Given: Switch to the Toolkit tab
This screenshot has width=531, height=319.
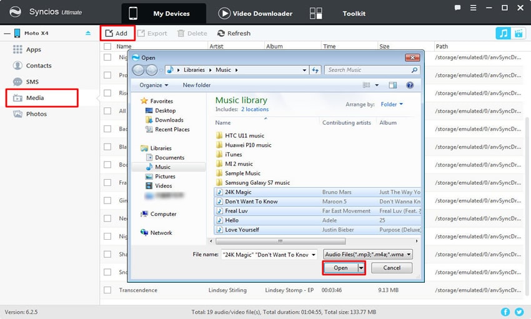Looking at the screenshot, I should point(337,14).
